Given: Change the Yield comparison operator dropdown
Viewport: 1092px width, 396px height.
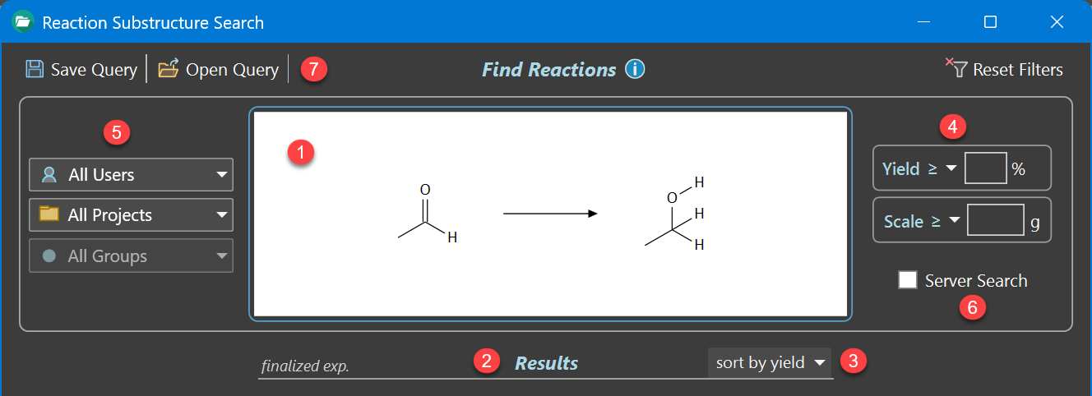Looking at the screenshot, I should [x=951, y=169].
